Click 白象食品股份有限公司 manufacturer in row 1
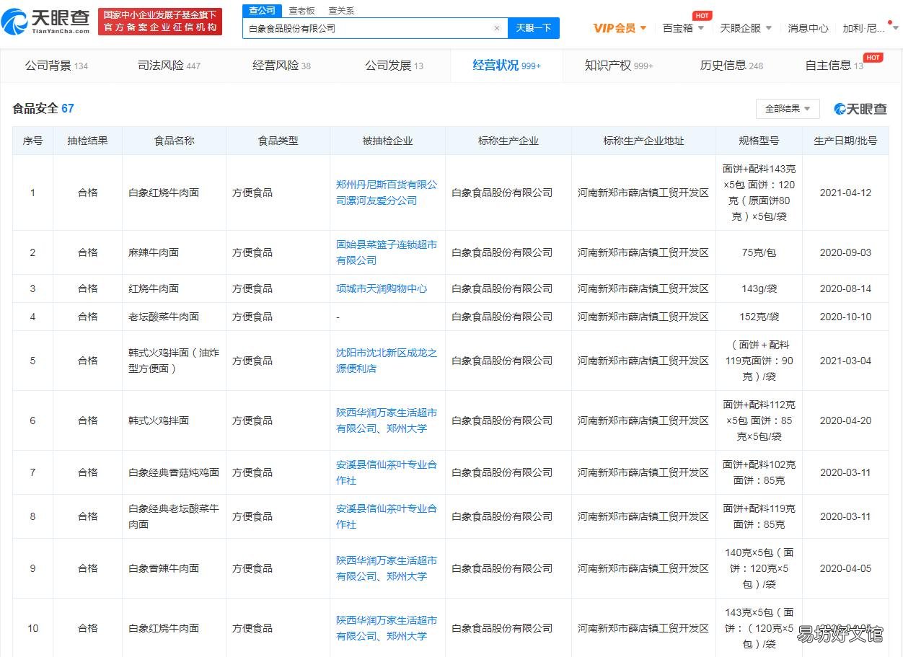 pyautogui.click(x=502, y=193)
